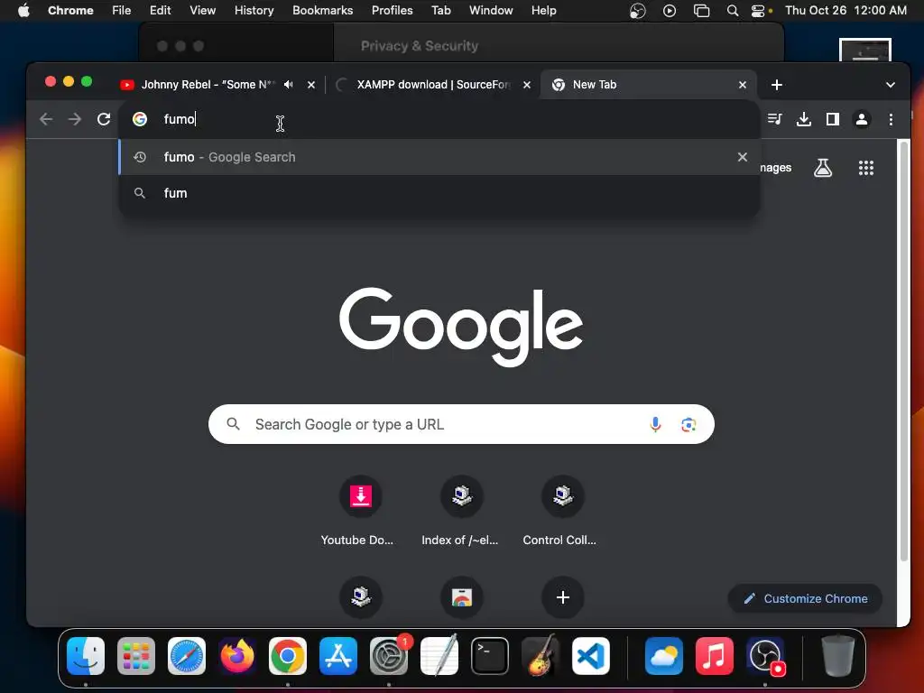Open the Window menu

click(491, 11)
